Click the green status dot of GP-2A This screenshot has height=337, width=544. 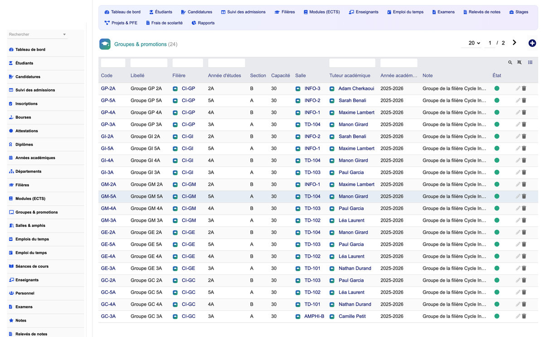pos(497,88)
